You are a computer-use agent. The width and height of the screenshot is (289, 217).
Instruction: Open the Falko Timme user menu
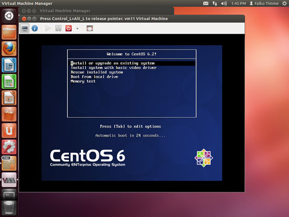pyautogui.click(x=264, y=4)
